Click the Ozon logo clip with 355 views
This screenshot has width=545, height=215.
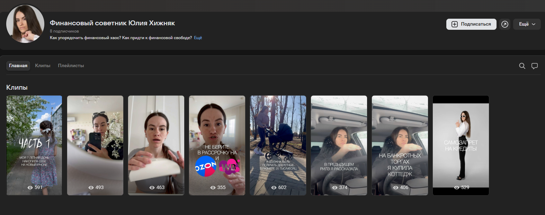coord(217,145)
